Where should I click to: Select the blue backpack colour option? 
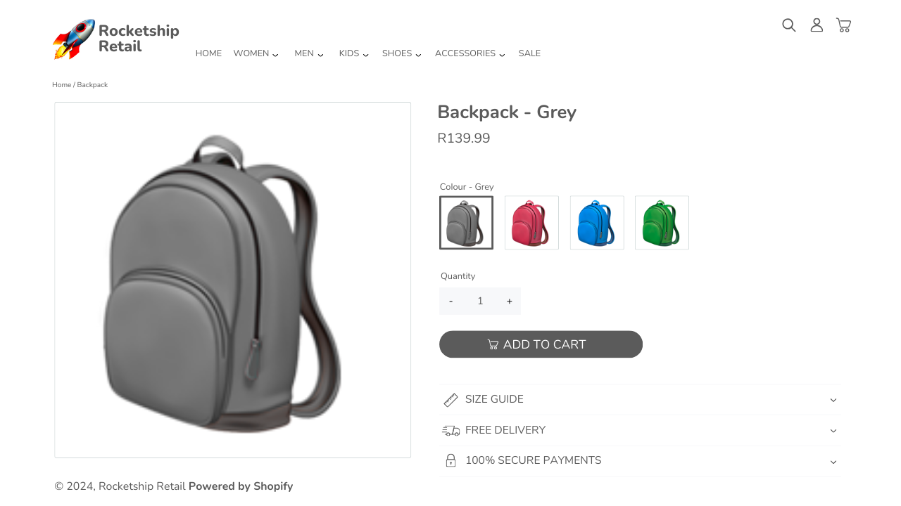coord(597,223)
